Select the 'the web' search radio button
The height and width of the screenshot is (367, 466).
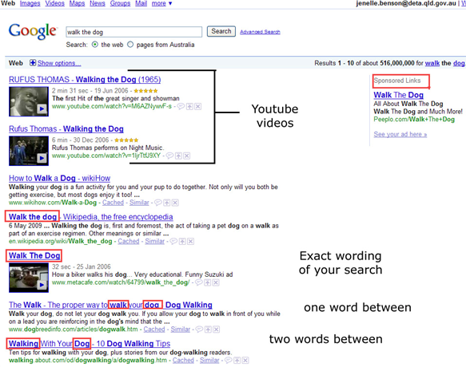pos(95,45)
